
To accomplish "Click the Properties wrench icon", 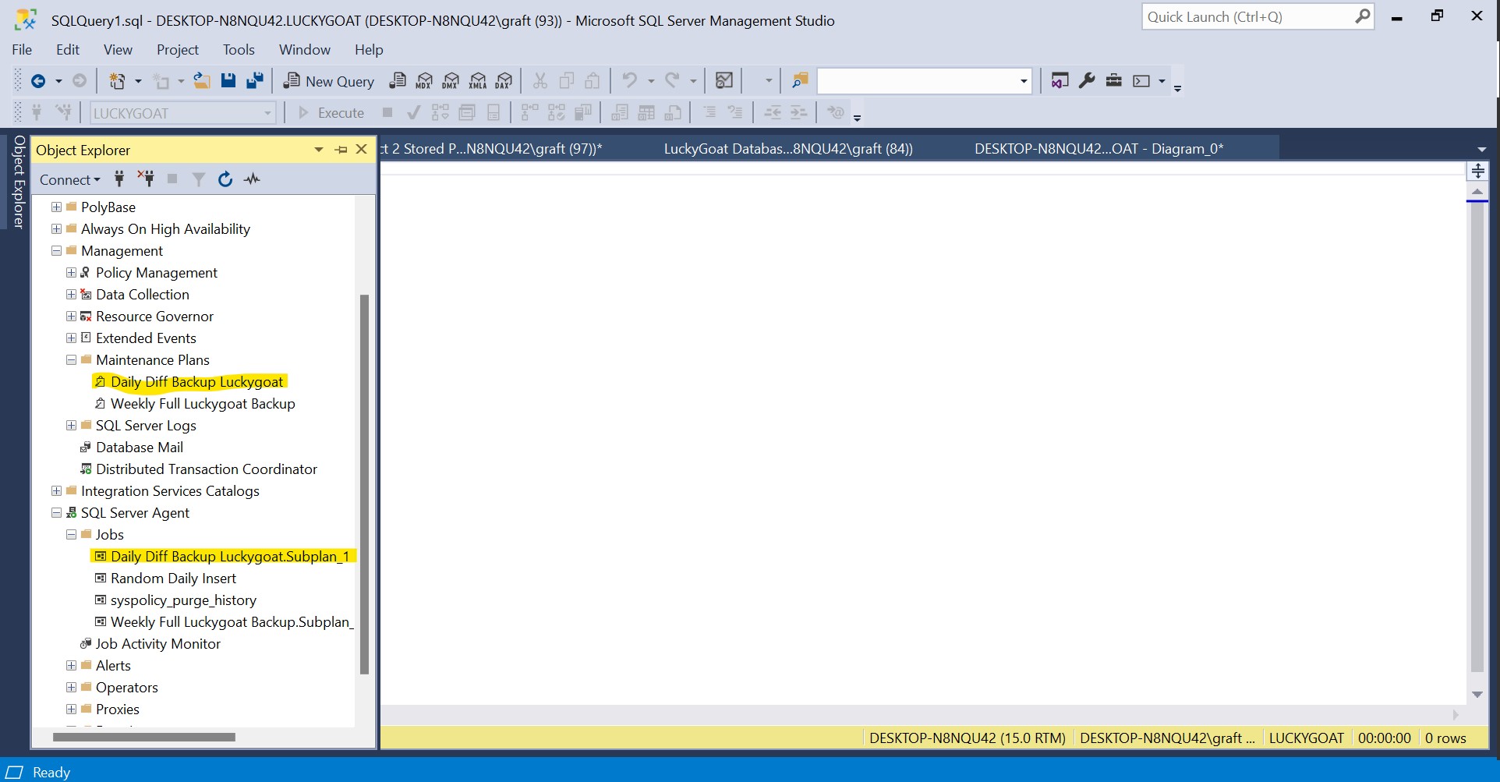I will [x=1087, y=80].
